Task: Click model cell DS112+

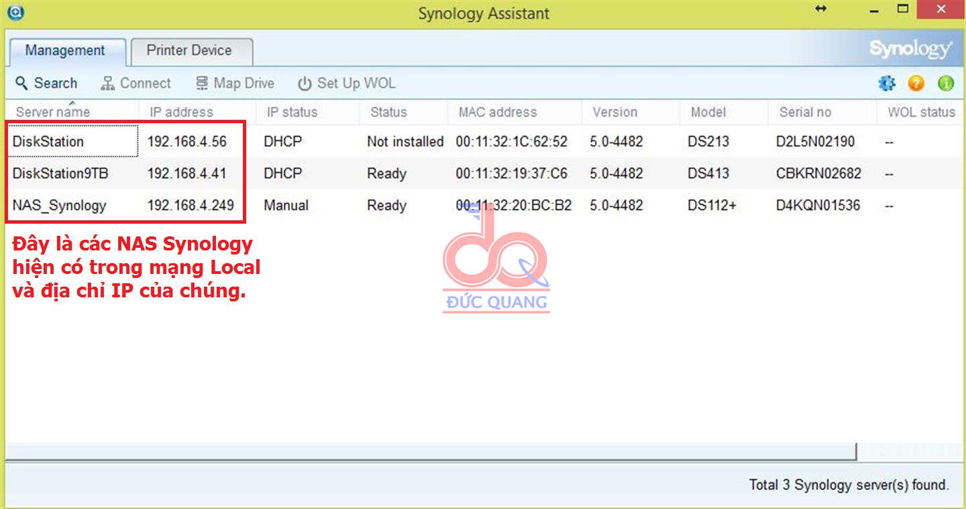Action: 712,206
